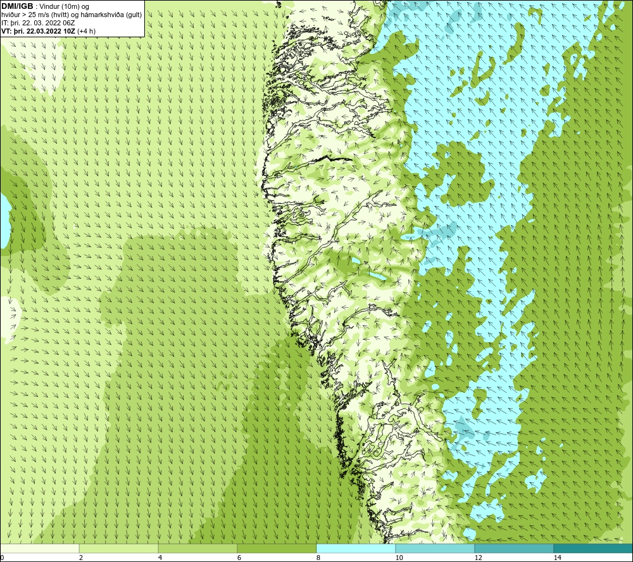
Task: Click the legend label '6'
Action: coord(239,558)
